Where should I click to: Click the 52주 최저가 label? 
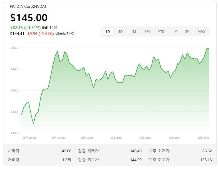point(159,151)
